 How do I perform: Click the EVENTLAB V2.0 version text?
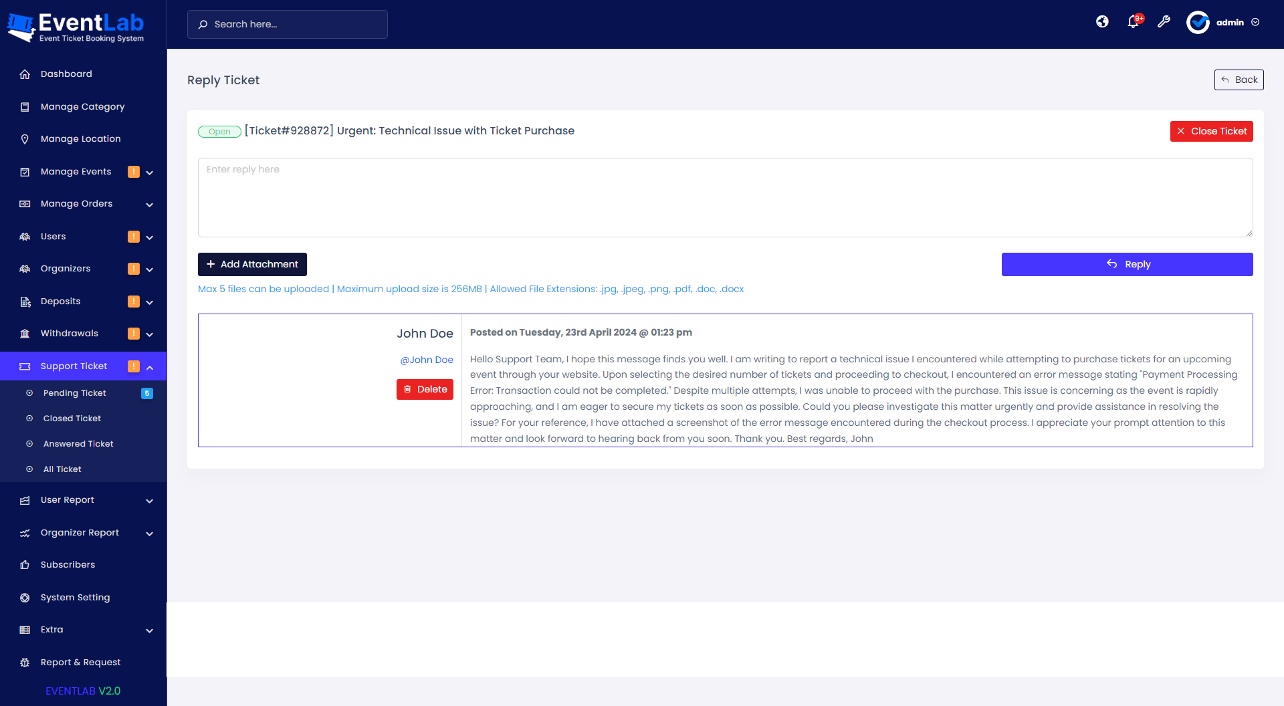(x=83, y=691)
